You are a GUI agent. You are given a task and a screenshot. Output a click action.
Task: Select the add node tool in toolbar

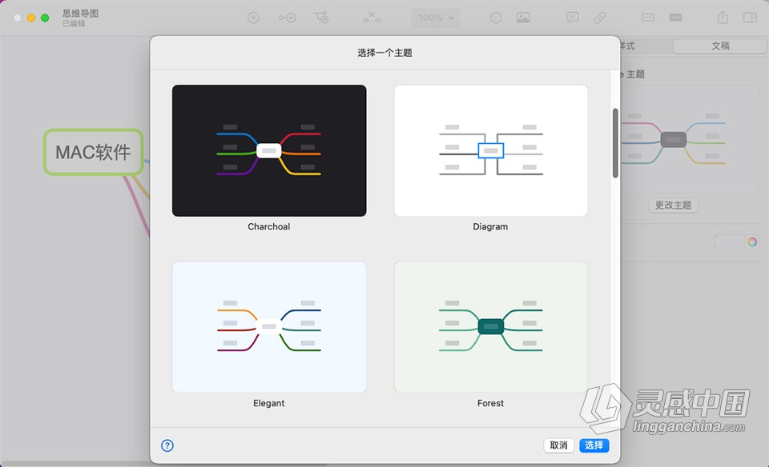(253, 17)
